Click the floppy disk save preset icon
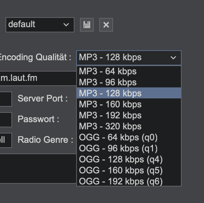The image size is (204, 203). click(x=87, y=25)
